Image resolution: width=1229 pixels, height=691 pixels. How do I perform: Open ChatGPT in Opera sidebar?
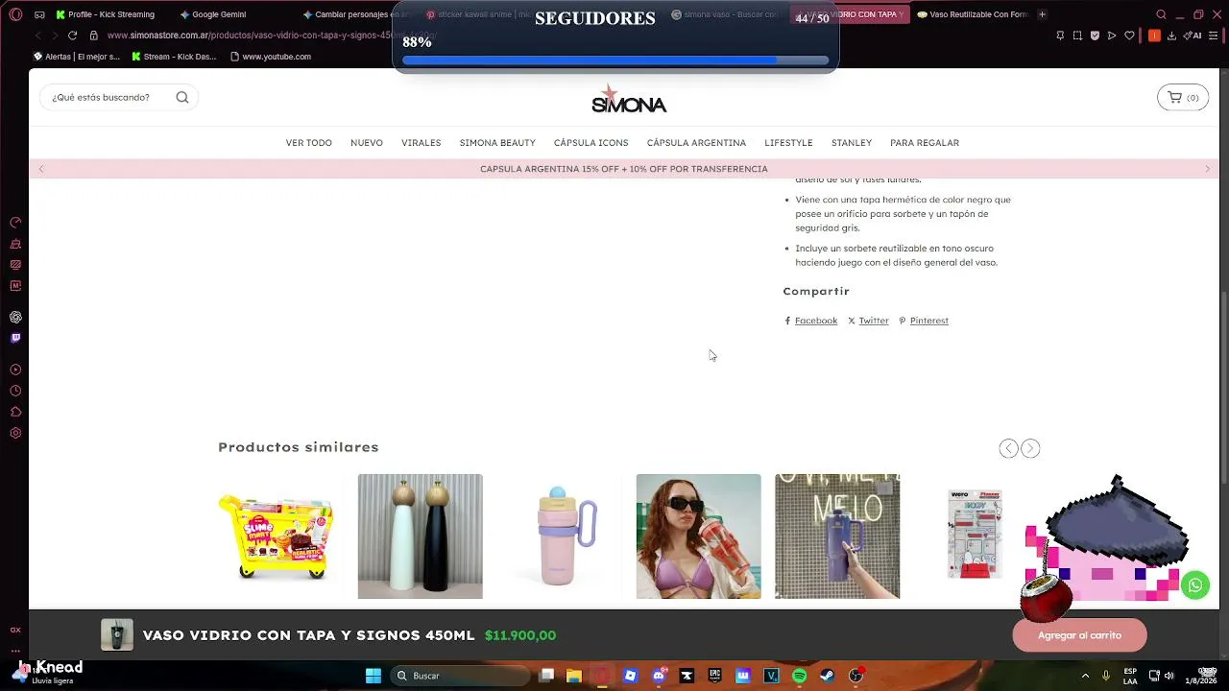[15, 317]
